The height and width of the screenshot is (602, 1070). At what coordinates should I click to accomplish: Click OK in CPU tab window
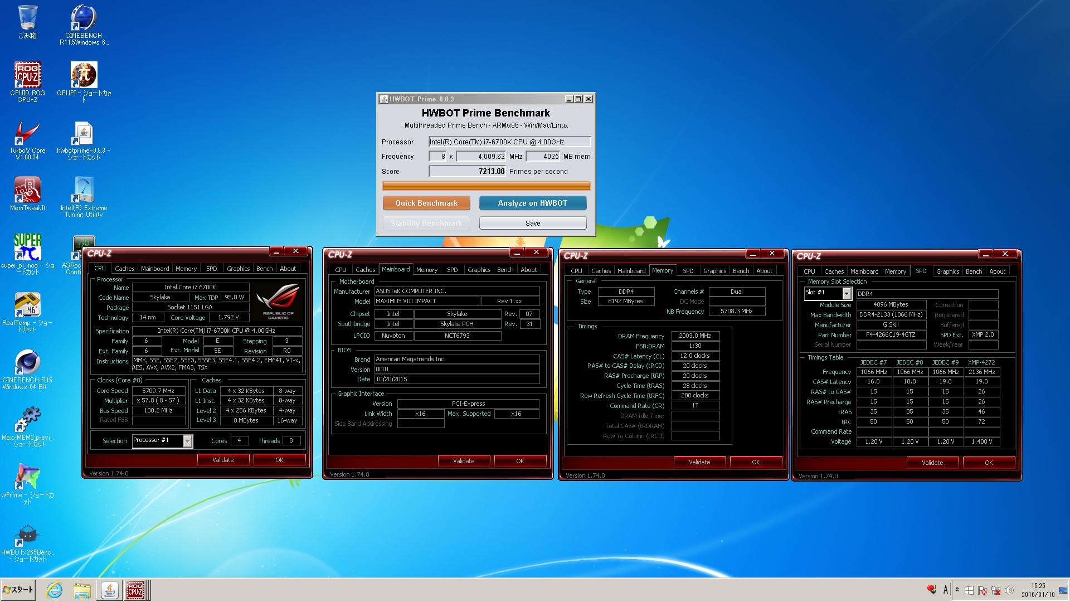(x=279, y=460)
